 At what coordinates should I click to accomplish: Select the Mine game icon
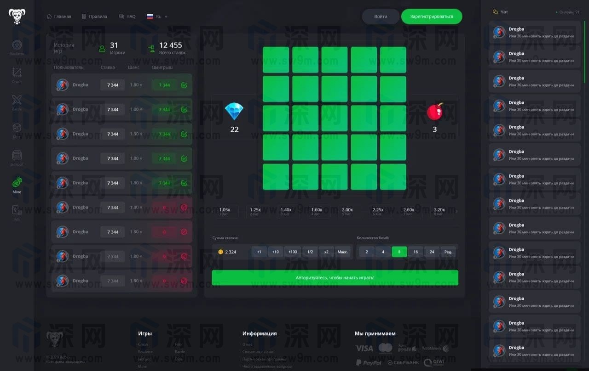pos(17,183)
